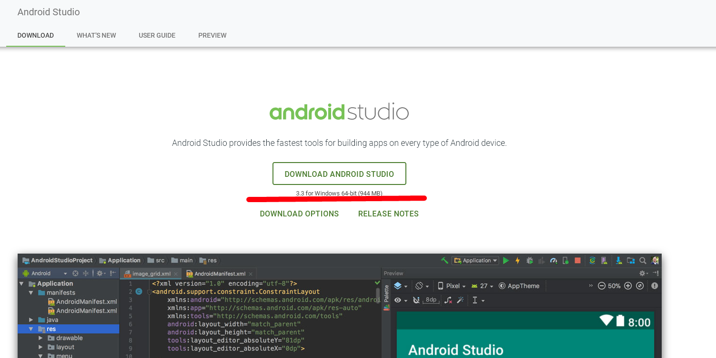This screenshot has width=716, height=358.
Task: Open the Android project view dropdown
Action: (x=45, y=273)
